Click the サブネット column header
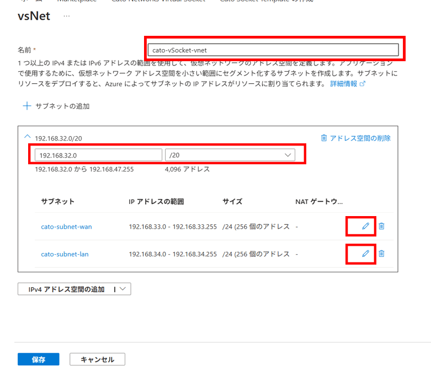431x371 pixels. tap(57, 202)
